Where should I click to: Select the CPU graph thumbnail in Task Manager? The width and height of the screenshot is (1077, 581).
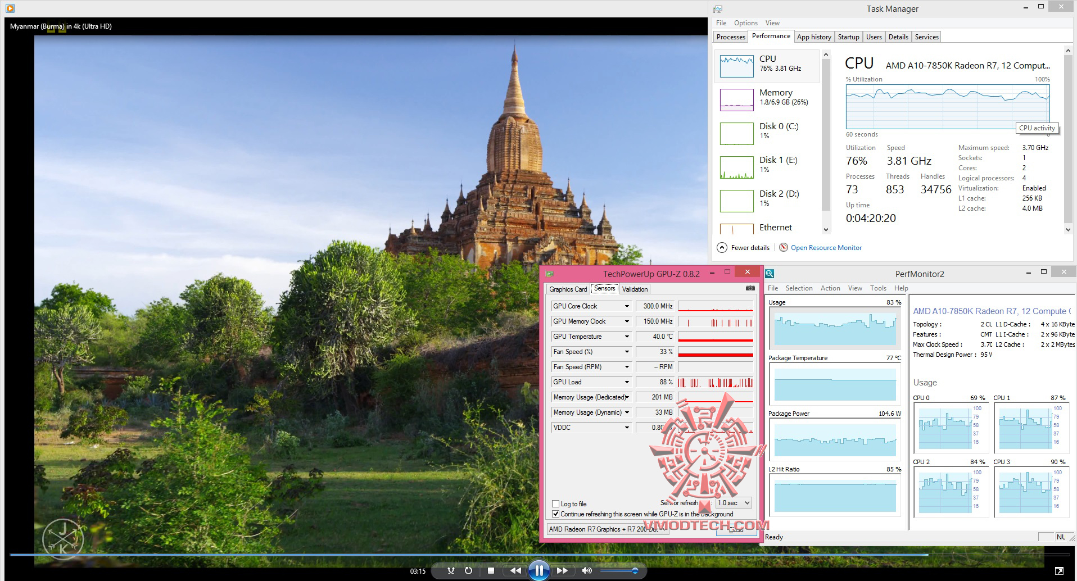737,66
